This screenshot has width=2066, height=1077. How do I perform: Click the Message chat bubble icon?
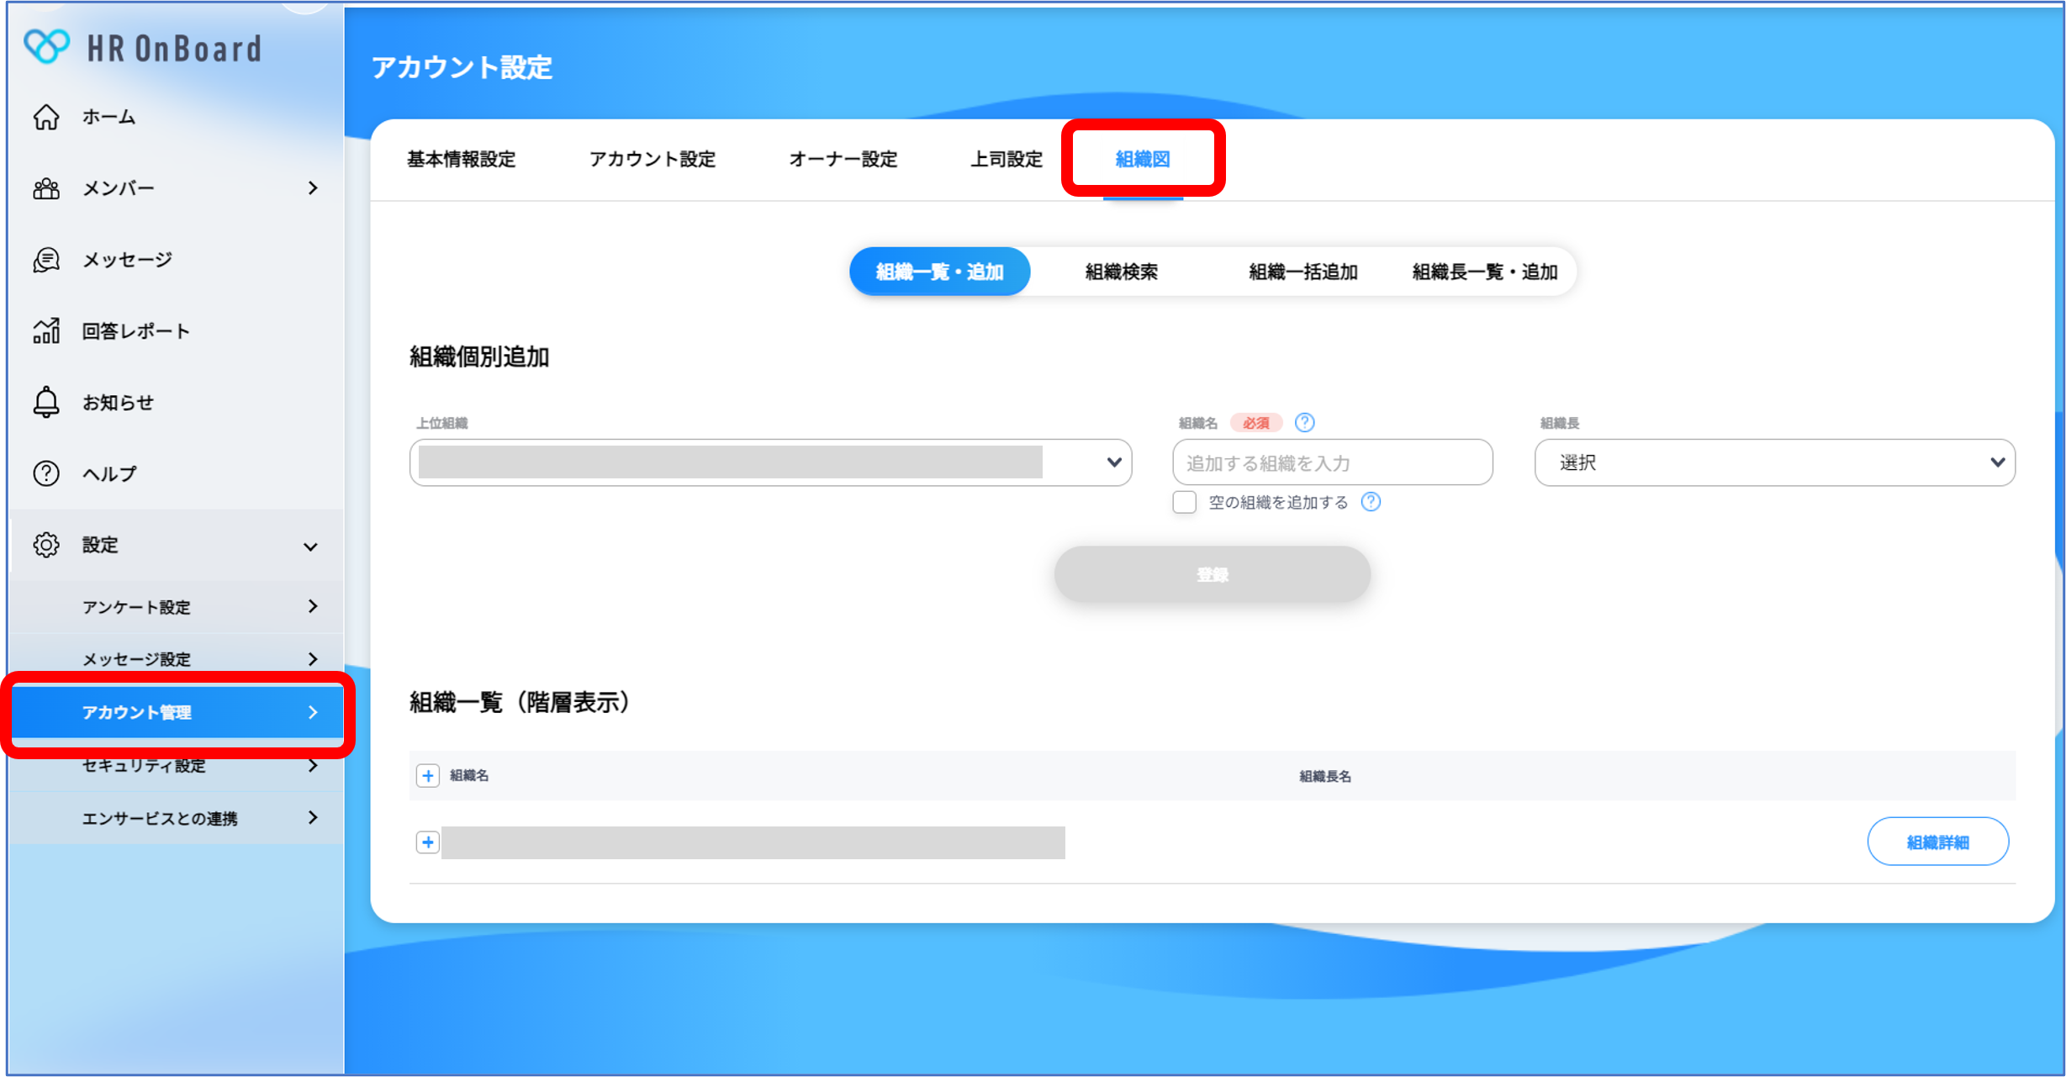pyautogui.click(x=46, y=260)
